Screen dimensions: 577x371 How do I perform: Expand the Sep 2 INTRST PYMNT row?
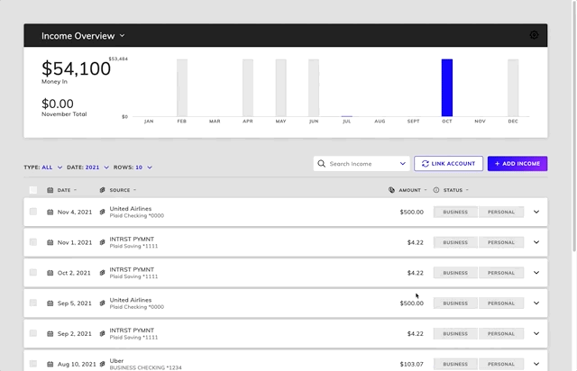click(x=536, y=333)
